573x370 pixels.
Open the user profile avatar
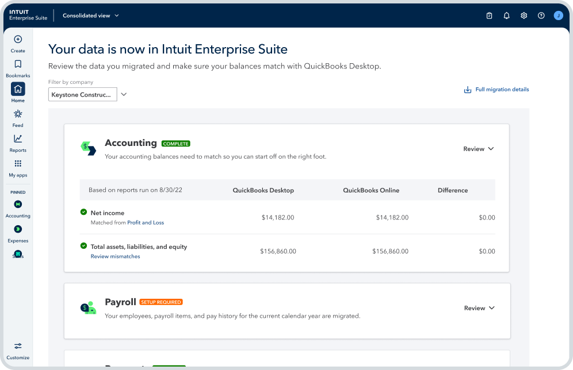tap(558, 16)
